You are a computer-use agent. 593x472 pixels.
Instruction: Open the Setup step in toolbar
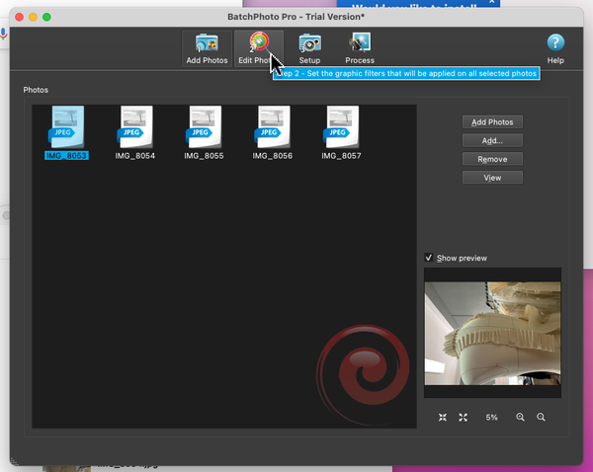[309, 47]
